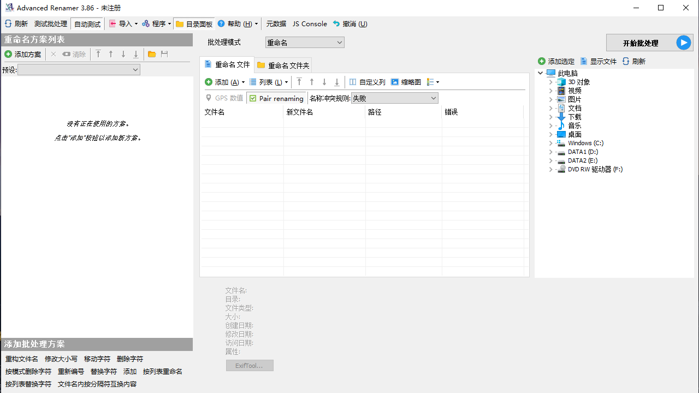Open the presets (预设) combo box

point(79,70)
